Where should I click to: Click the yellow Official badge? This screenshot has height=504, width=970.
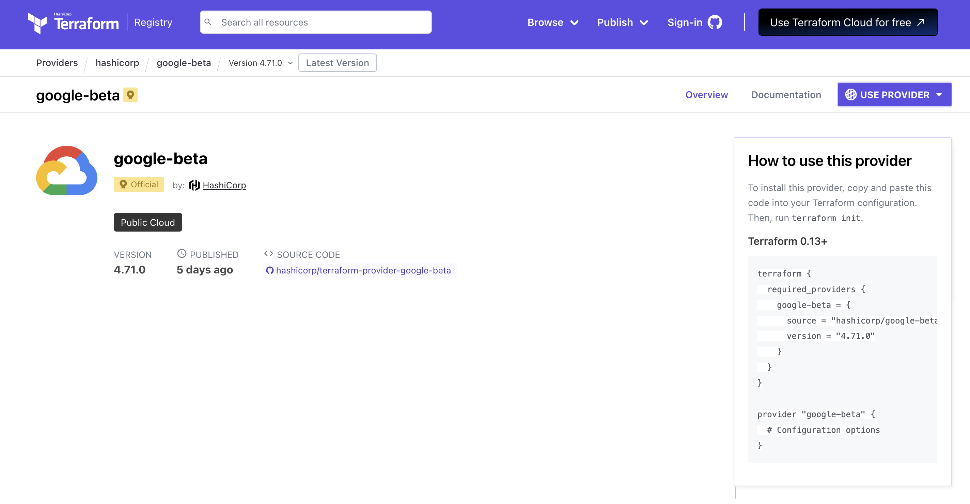(x=139, y=185)
